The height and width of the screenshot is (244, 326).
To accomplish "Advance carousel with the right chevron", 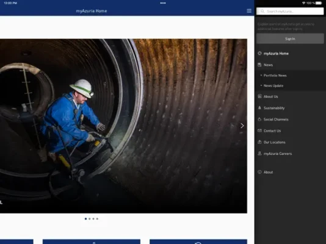I will 242,126.
